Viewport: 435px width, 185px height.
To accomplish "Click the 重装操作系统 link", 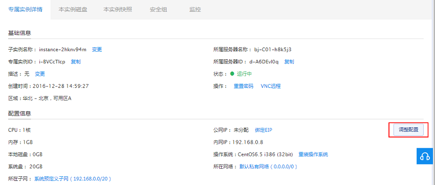I will click(313, 154).
